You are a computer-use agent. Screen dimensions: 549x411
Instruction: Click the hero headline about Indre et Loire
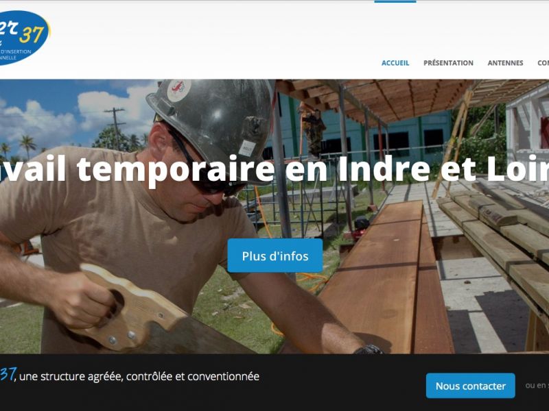274,169
